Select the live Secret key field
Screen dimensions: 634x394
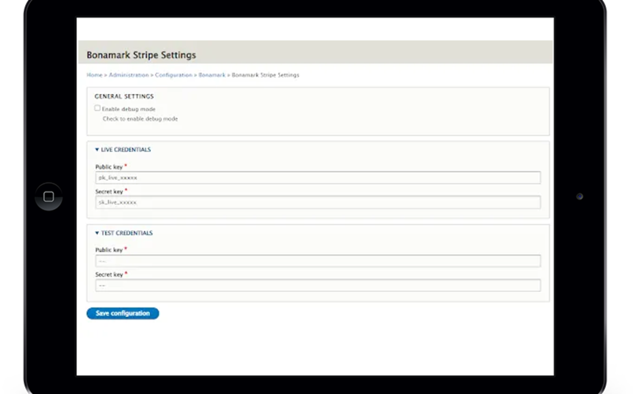pyautogui.click(x=318, y=202)
